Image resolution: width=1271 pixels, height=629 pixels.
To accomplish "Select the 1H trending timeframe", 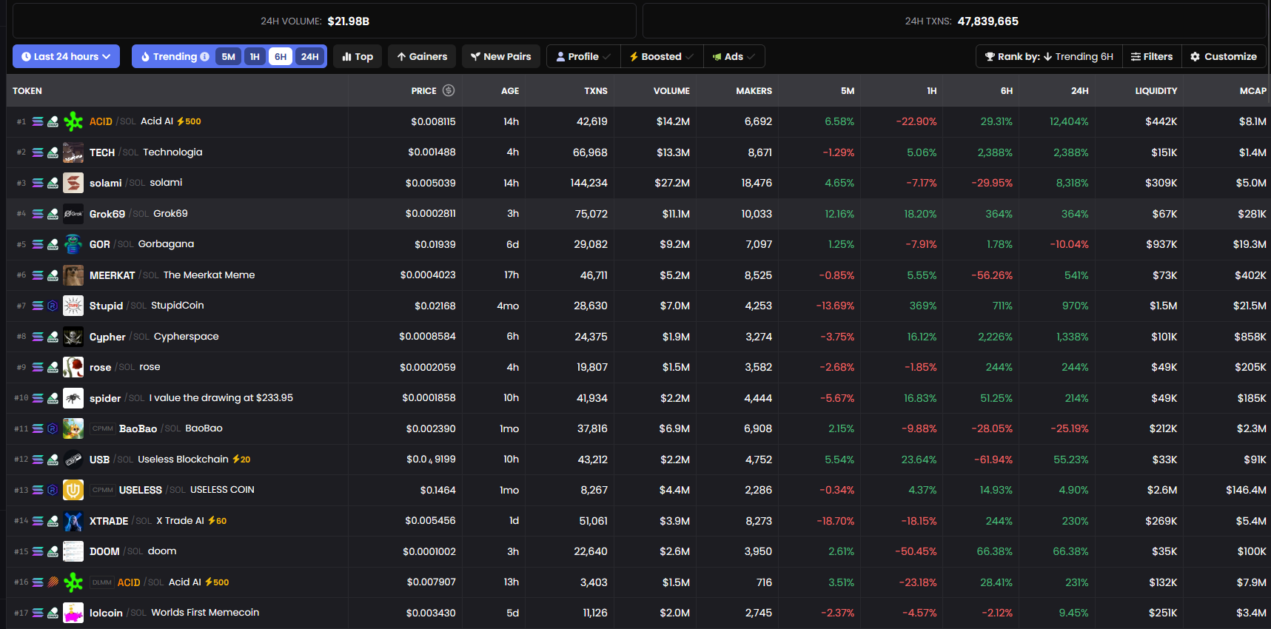I will 255,56.
